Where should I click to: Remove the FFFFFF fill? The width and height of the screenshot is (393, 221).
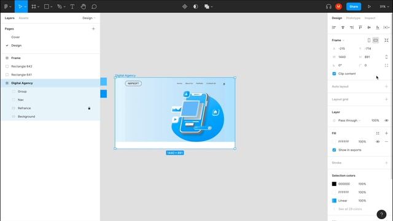[x=386, y=142]
